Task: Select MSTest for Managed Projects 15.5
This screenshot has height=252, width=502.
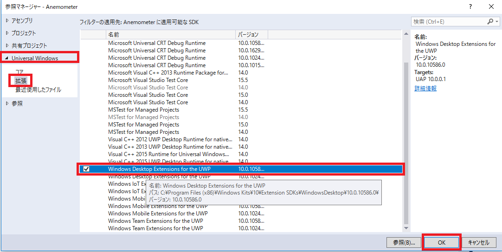Action: [240, 110]
